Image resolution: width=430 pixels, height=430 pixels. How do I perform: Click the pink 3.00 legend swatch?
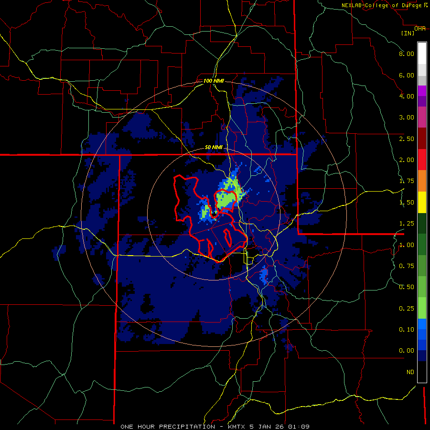[x=422, y=117]
